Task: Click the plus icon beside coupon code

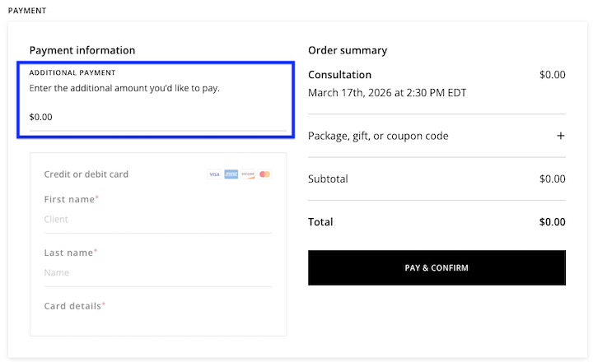Action: tap(561, 136)
